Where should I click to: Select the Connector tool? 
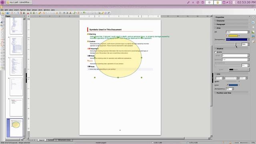click(x=2, y=46)
